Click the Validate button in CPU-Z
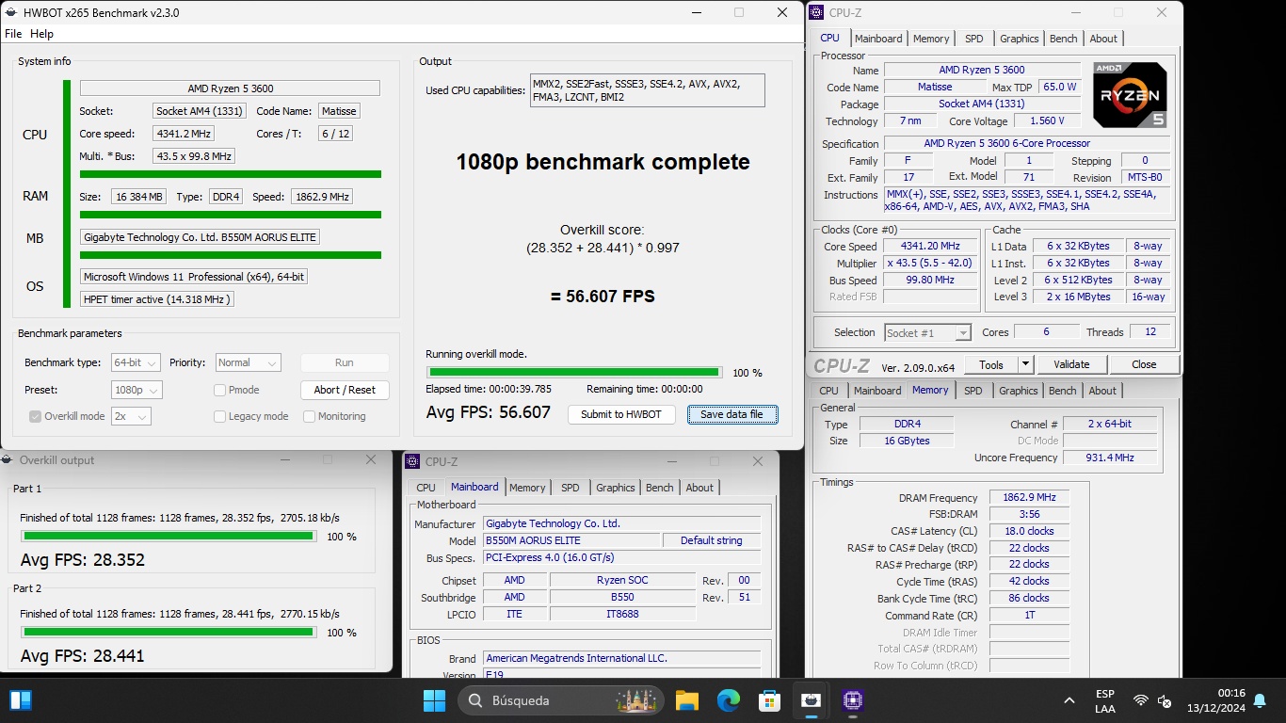This screenshot has width=1286, height=723. click(x=1071, y=364)
